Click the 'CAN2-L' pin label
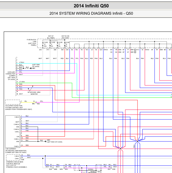The image size is (172, 173). (x=17, y=139)
